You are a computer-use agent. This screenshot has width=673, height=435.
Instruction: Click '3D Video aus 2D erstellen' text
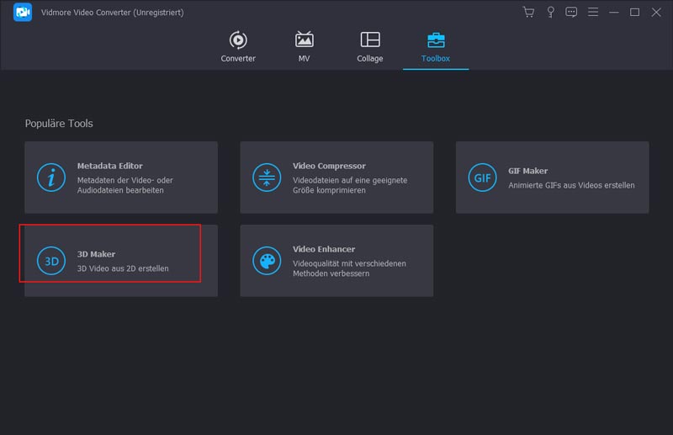tap(123, 268)
